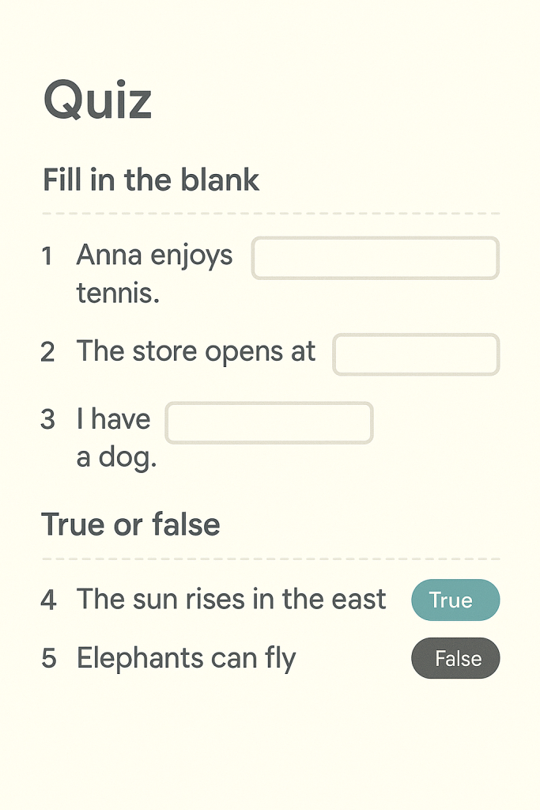Click the "Quiz" title heading

97,100
